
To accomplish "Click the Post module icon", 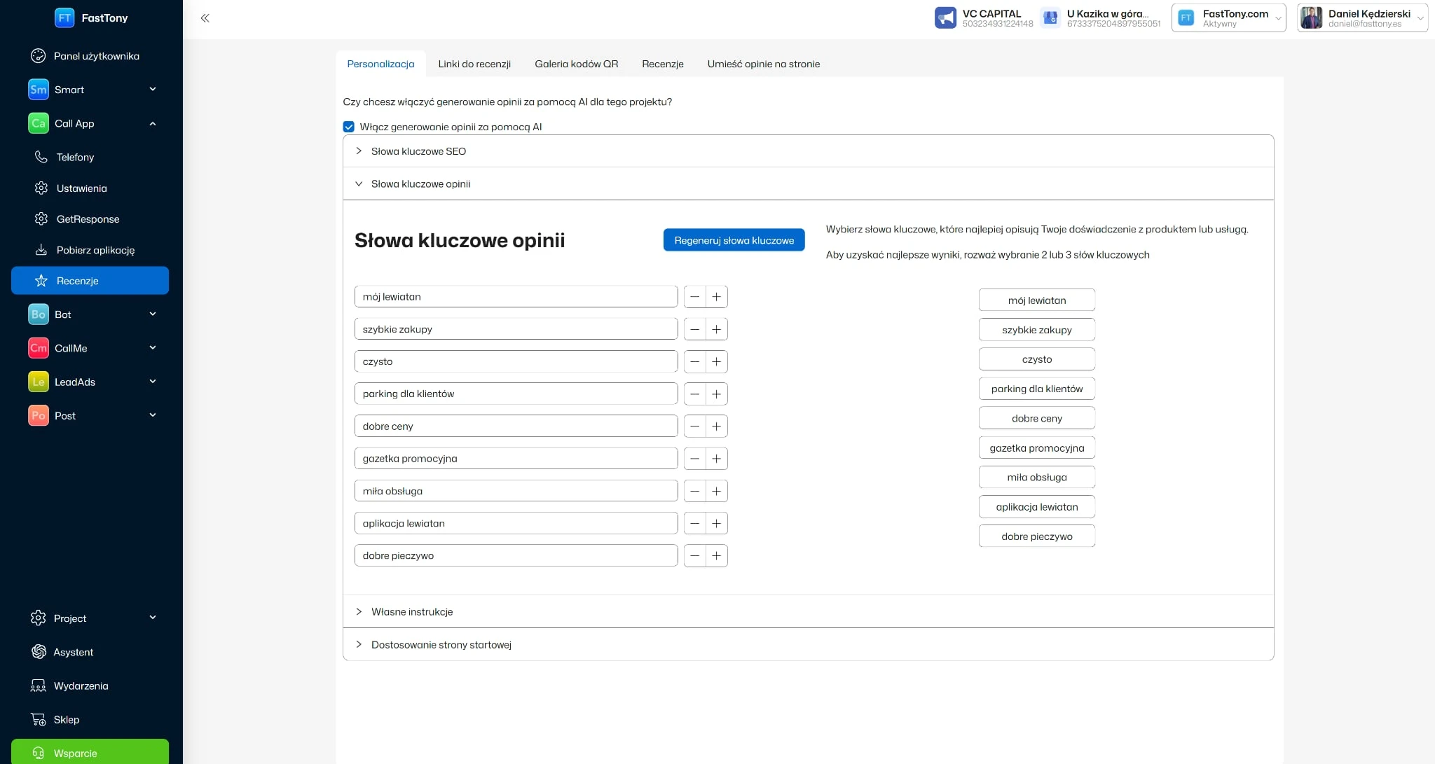I will click(x=39, y=415).
